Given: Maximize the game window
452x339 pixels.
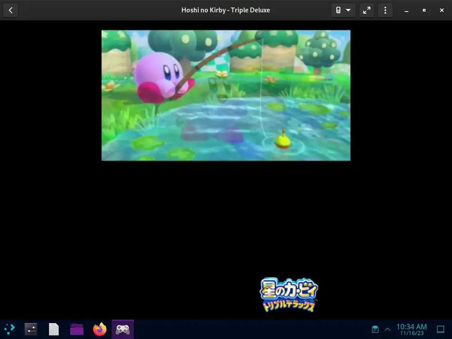Looking at the screenshot, I should click(x=424, y=11).
